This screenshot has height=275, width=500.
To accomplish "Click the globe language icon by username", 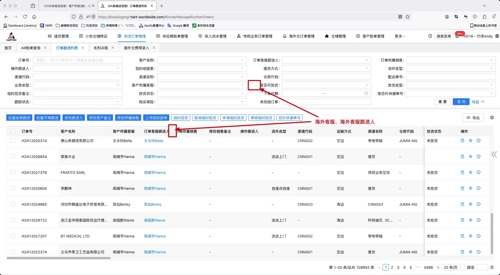I will click(497, 36).
